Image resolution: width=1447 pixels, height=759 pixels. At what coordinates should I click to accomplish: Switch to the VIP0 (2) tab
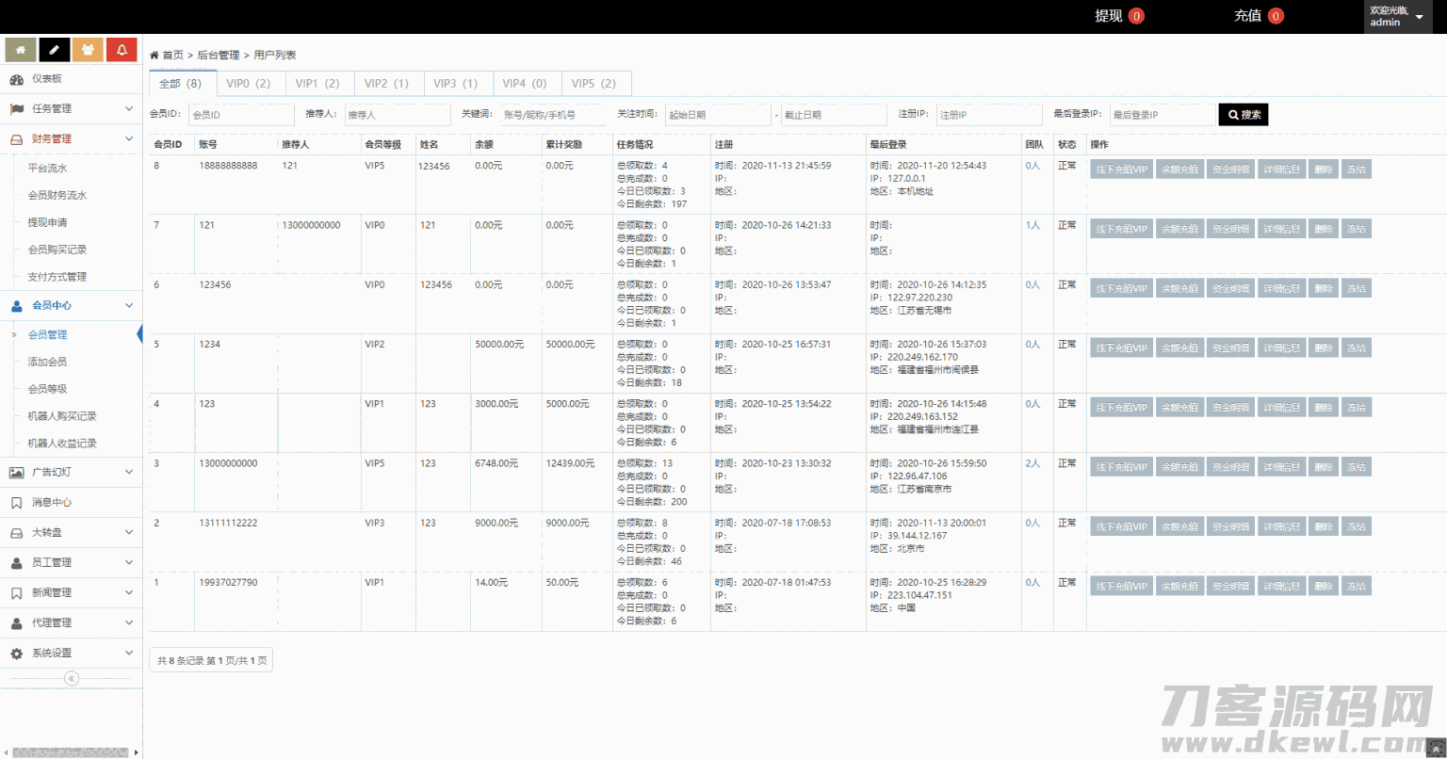(x=249, y=83)
